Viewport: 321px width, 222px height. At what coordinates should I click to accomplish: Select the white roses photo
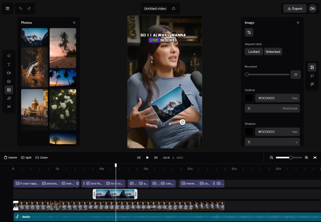click(63, 109)
